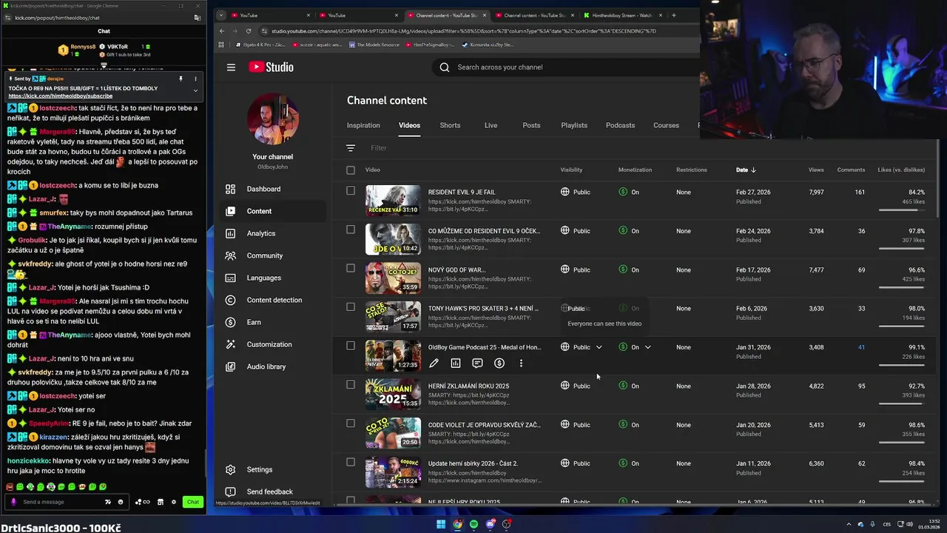Open the HERNÍ ZKLAMÁNÍ ROKU 2025 thumbnail
Image resolution: width=947 pixels, height=533 pixels.
393,394
